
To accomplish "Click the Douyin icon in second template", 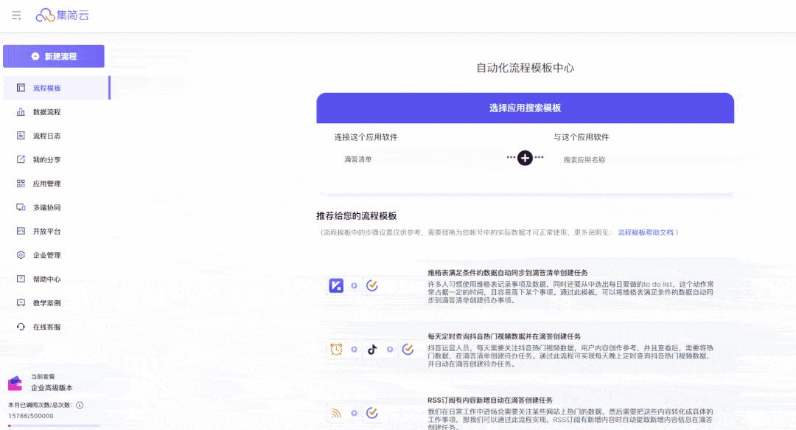I will pyautogui.click(x=373, y=350).
